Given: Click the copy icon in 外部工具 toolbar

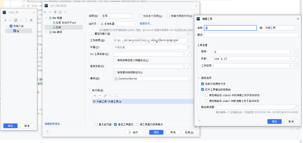Looking at the screenshot, I should click(x=31, y=20).
